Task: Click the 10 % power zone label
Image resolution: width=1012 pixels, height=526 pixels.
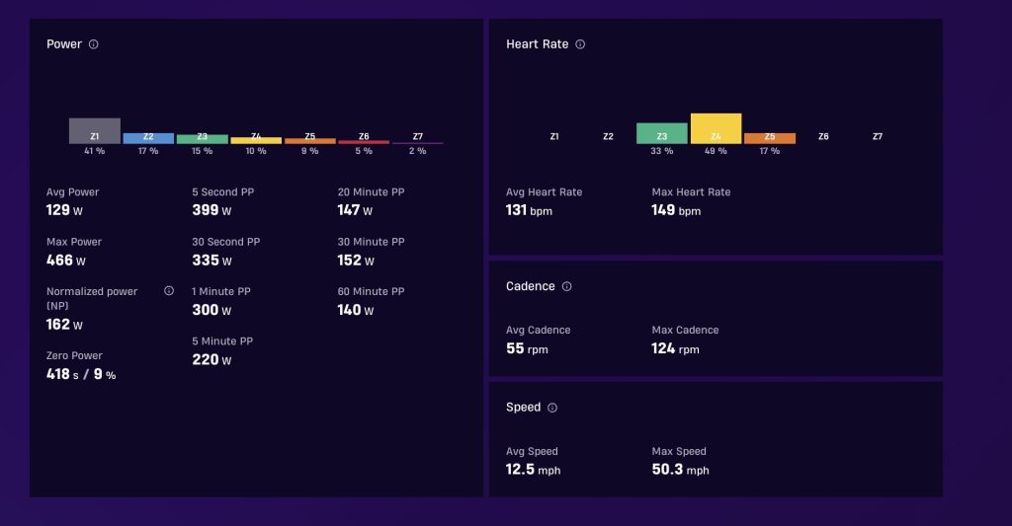Action: click(256, 151)
